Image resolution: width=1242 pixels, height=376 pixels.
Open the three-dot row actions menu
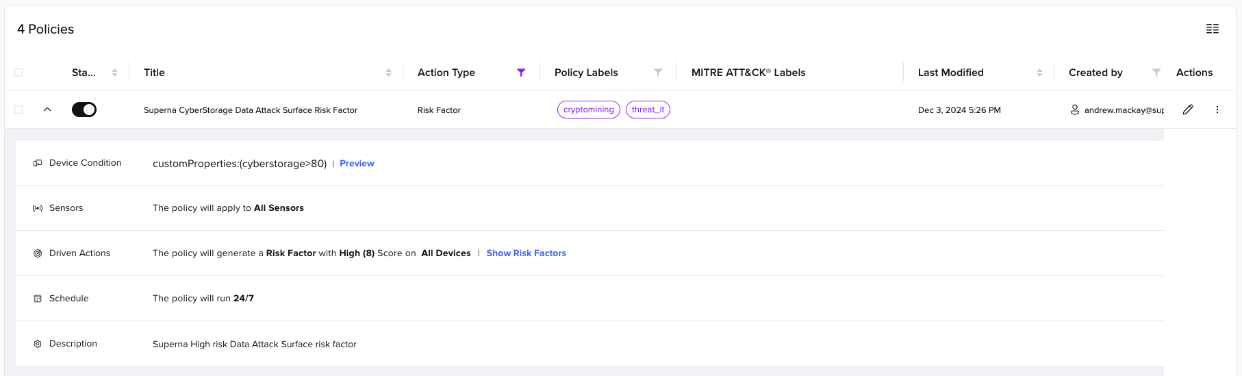click(1217, 110)
